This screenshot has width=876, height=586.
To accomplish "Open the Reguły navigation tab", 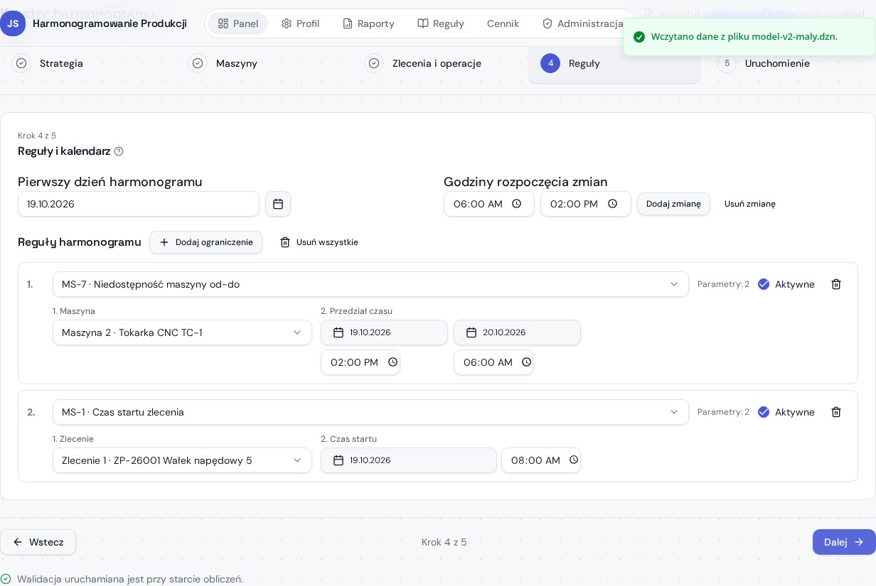I will click(441, 23).
